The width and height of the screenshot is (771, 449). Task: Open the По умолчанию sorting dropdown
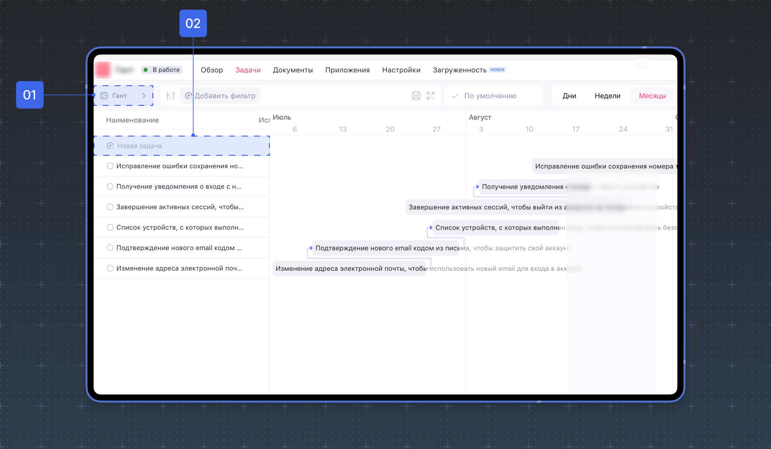point(494,96)
